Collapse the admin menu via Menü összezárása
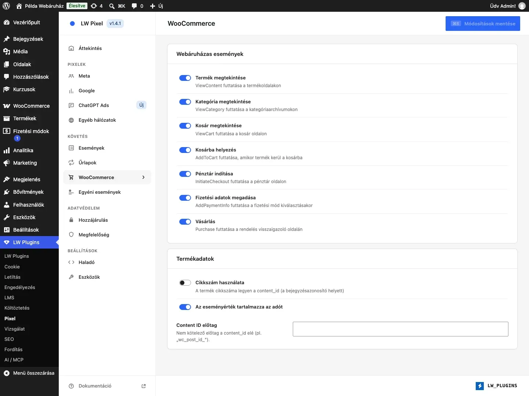The width and height of the screenshot is (529, 396). [x=29, y=373]
